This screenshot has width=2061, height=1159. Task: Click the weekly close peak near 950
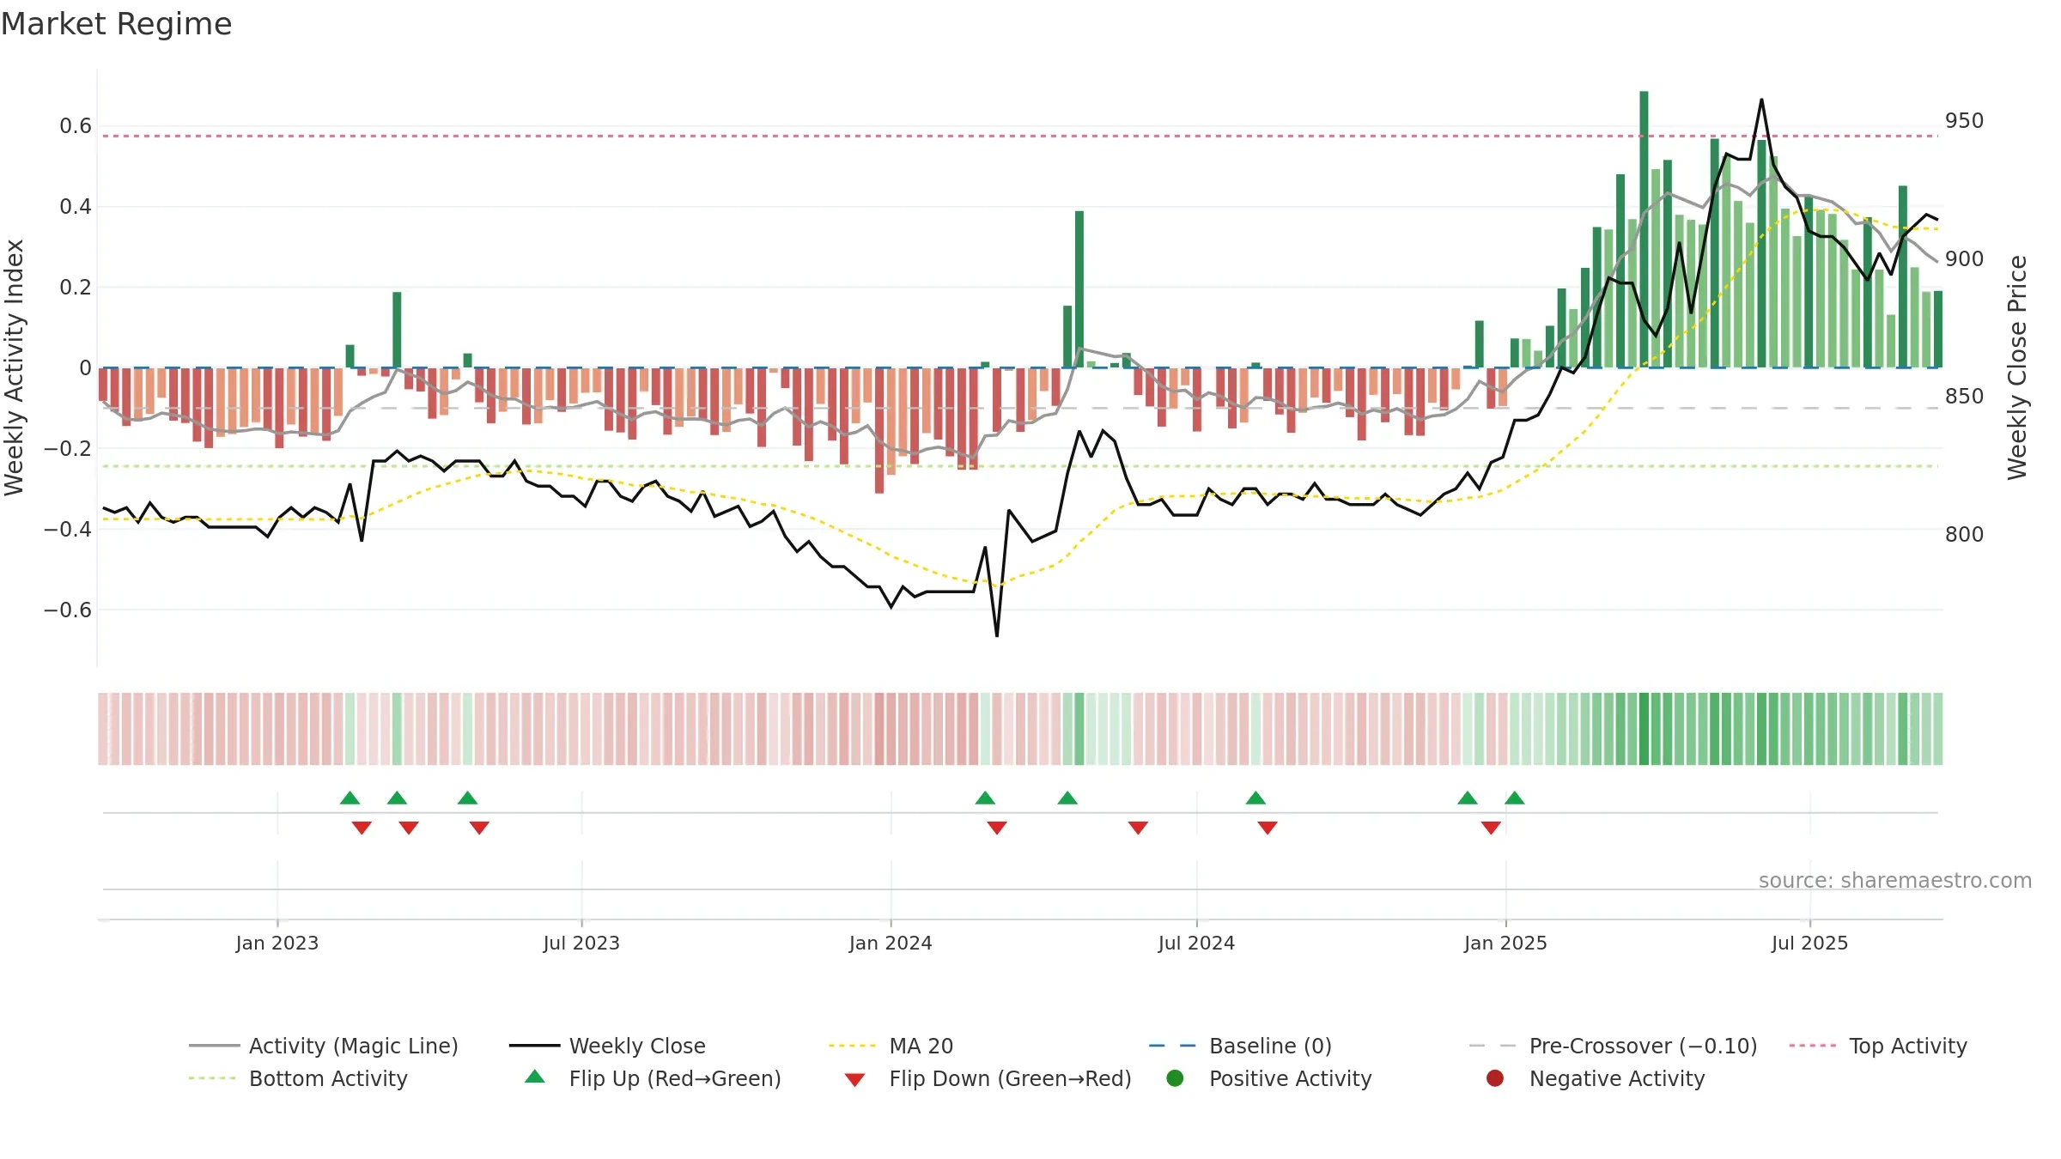coord(1761,100)
